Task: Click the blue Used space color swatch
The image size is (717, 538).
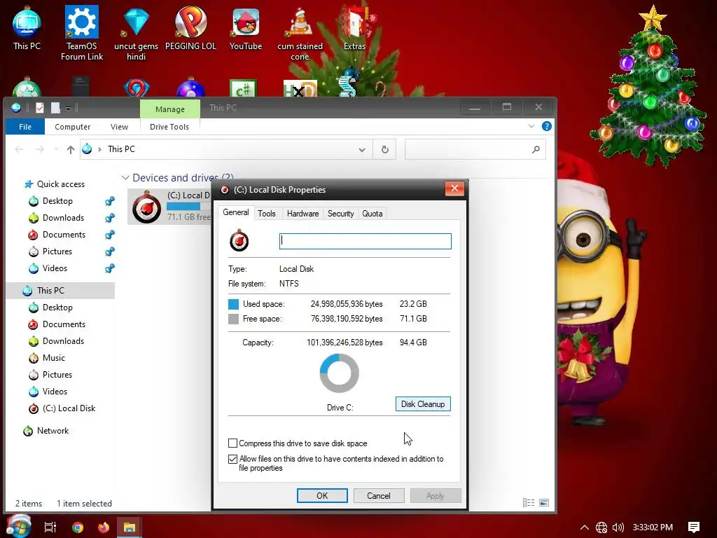Action: (x=233, y=304)
